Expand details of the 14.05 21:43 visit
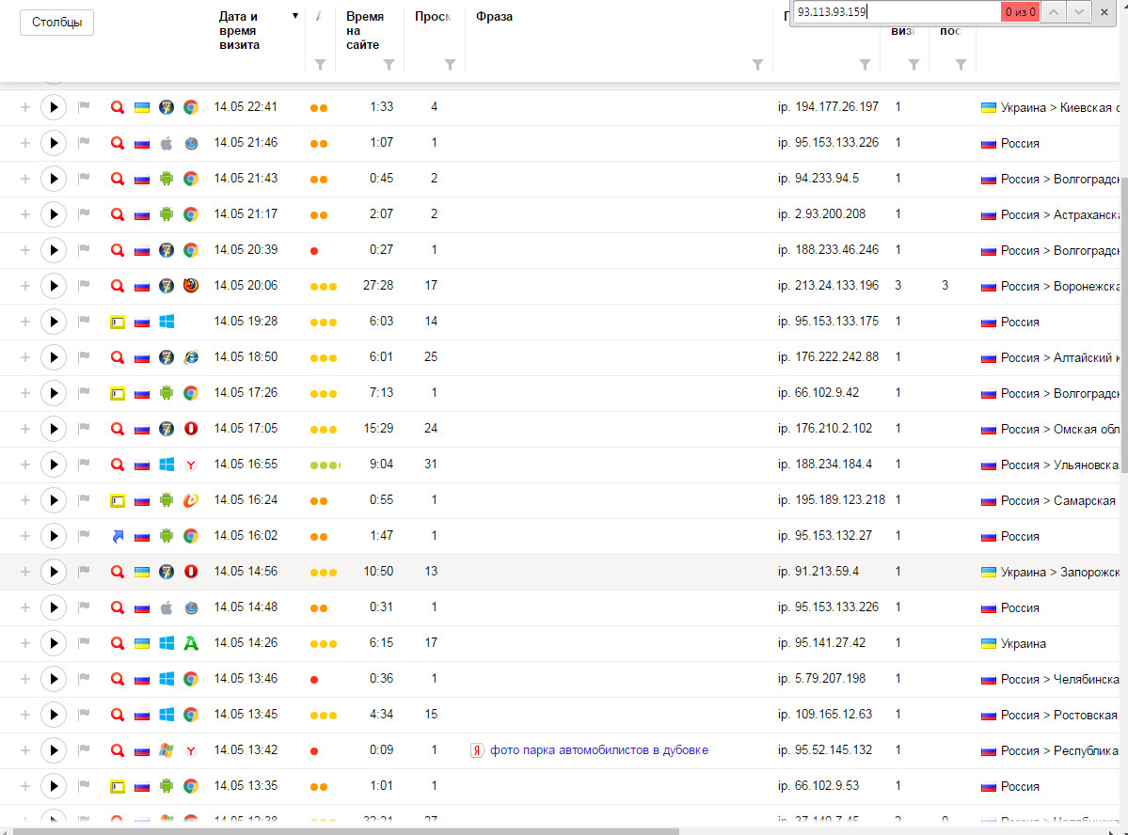Viewport: 1128px width, 835px height. [25, 179]
